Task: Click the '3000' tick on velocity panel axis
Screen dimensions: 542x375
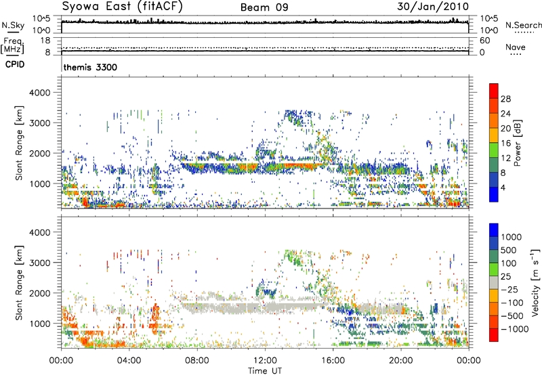Action: coord(39,263)
